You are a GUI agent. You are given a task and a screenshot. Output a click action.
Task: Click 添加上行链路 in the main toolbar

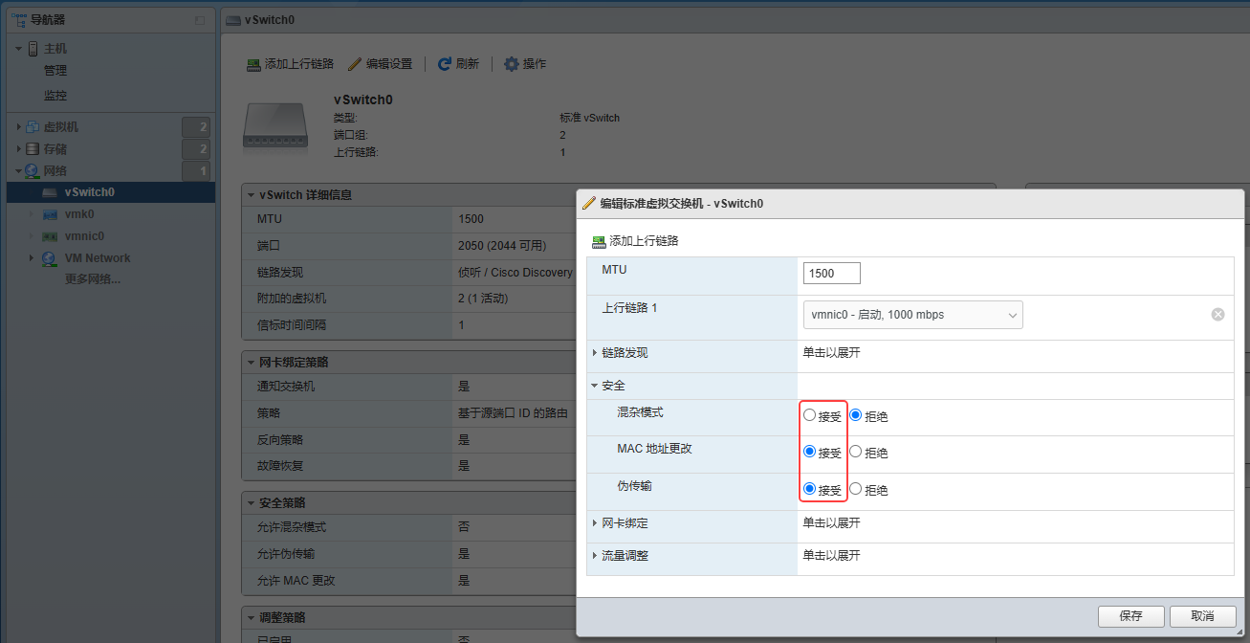pyautogui.click(x=290, y=64)
